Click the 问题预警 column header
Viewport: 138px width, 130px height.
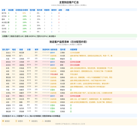[x=74, y=50]
